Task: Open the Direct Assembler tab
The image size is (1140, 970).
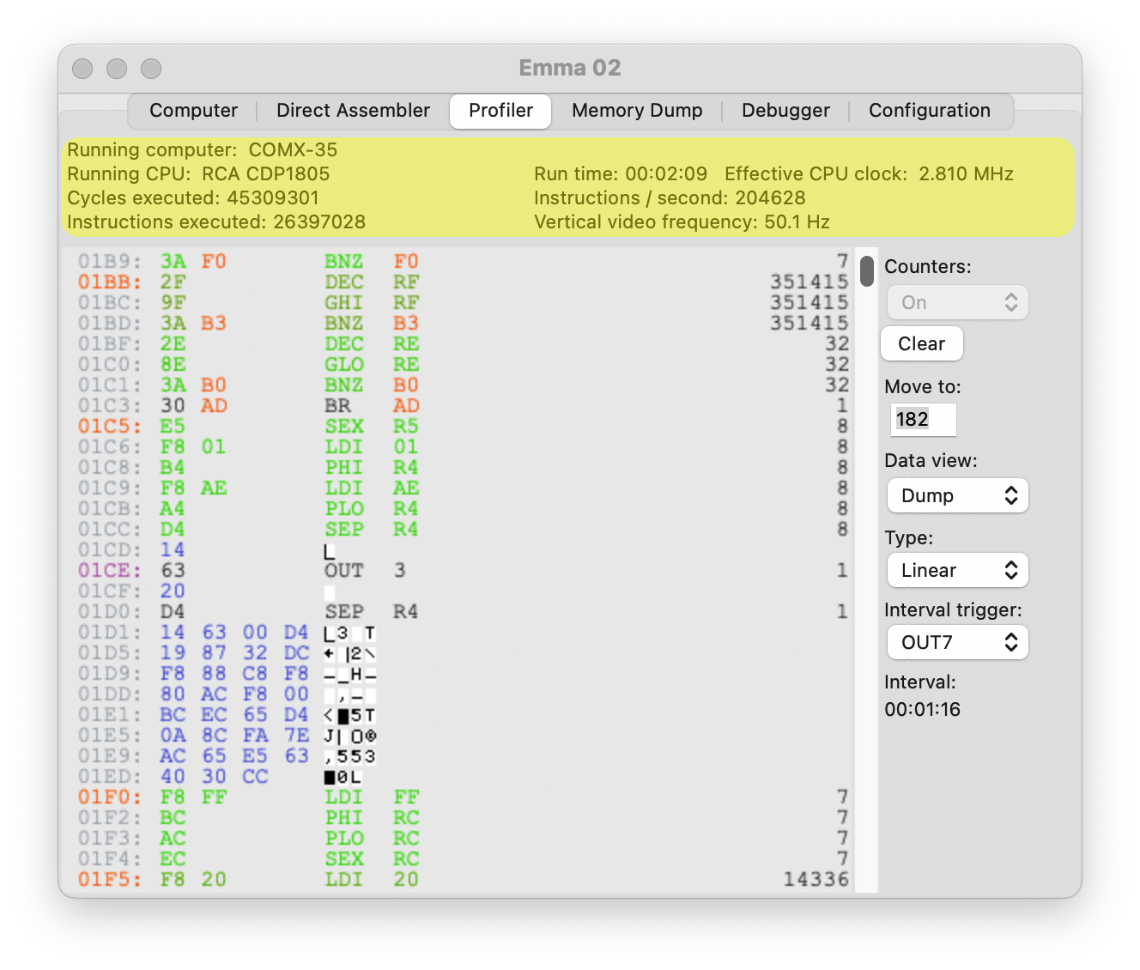Action: 353,111
